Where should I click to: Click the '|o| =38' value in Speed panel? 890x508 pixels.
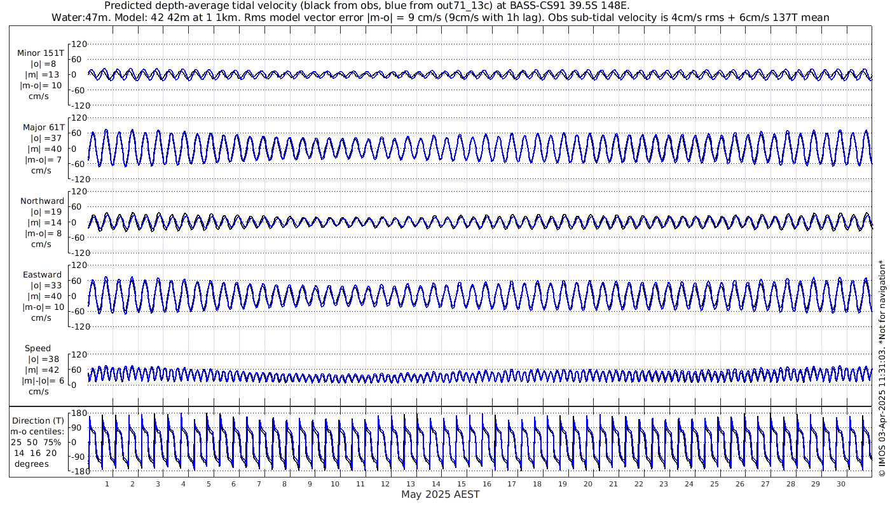[43, 359]
